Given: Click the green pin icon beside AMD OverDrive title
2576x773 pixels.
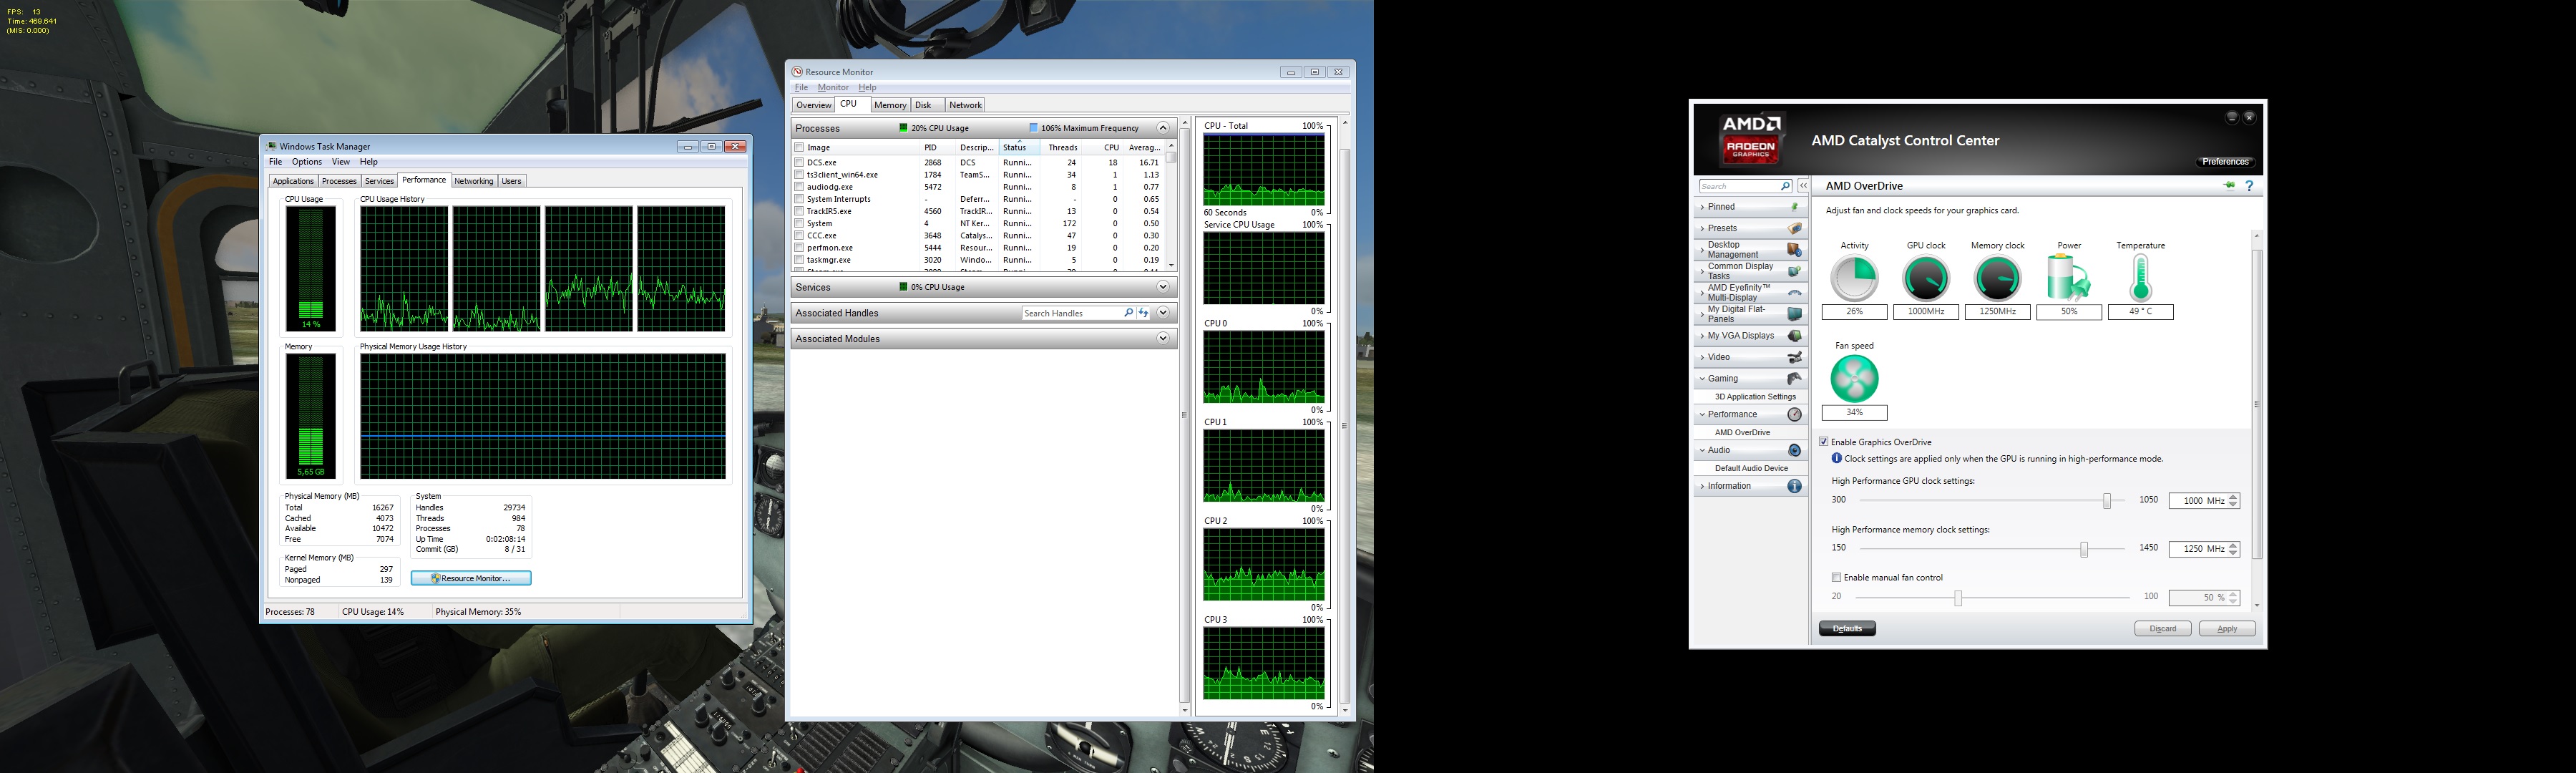Looking at the screenshot, I should (x=2229, y=185).
